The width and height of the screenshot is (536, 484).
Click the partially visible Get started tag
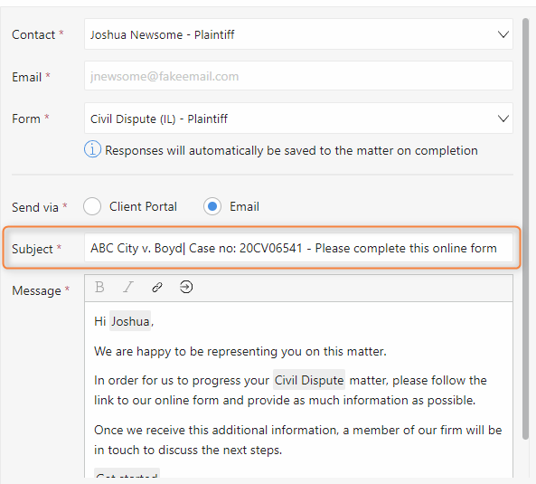point(127,473)
